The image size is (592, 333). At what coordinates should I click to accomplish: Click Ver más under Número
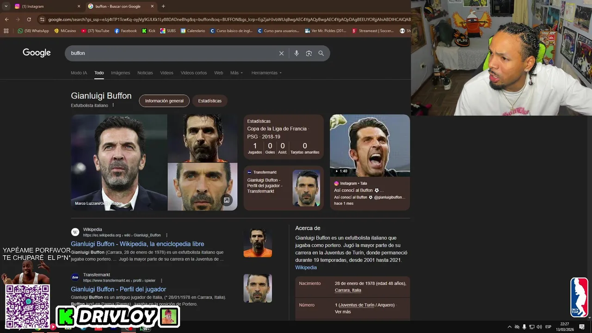pyautogui.click(x=343, y=312)
